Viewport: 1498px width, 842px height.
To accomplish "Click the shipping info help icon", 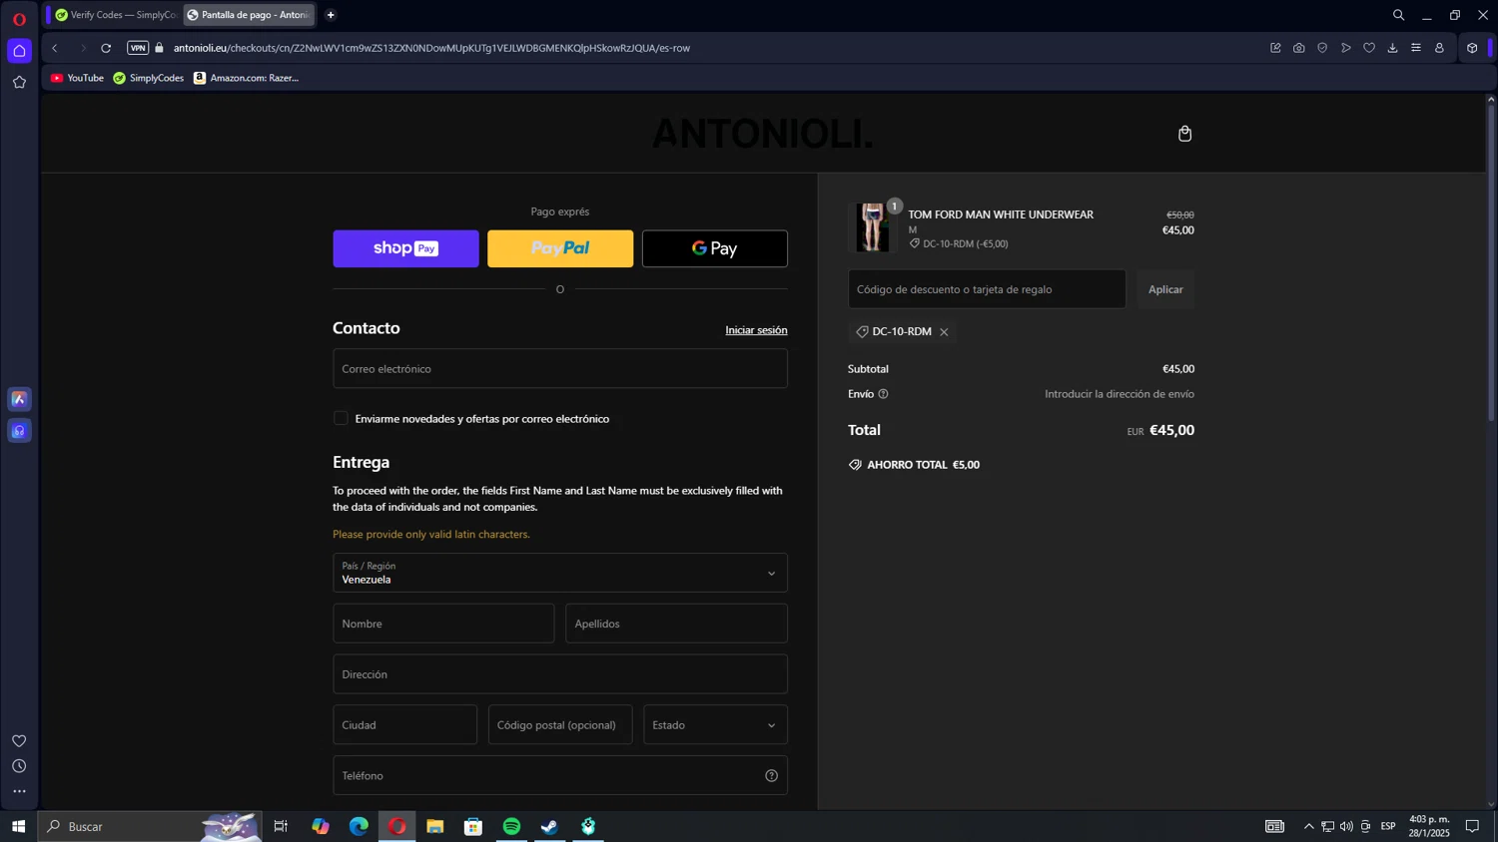I will (883, 394).
